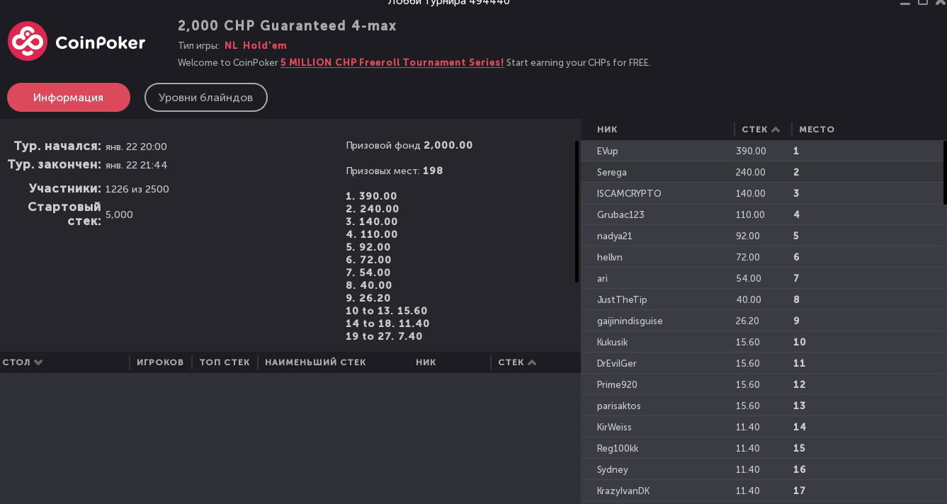Viewport: 947px width, 504px height.
Task: Sort players by НИК column header
Action: (x=607, y=130)
